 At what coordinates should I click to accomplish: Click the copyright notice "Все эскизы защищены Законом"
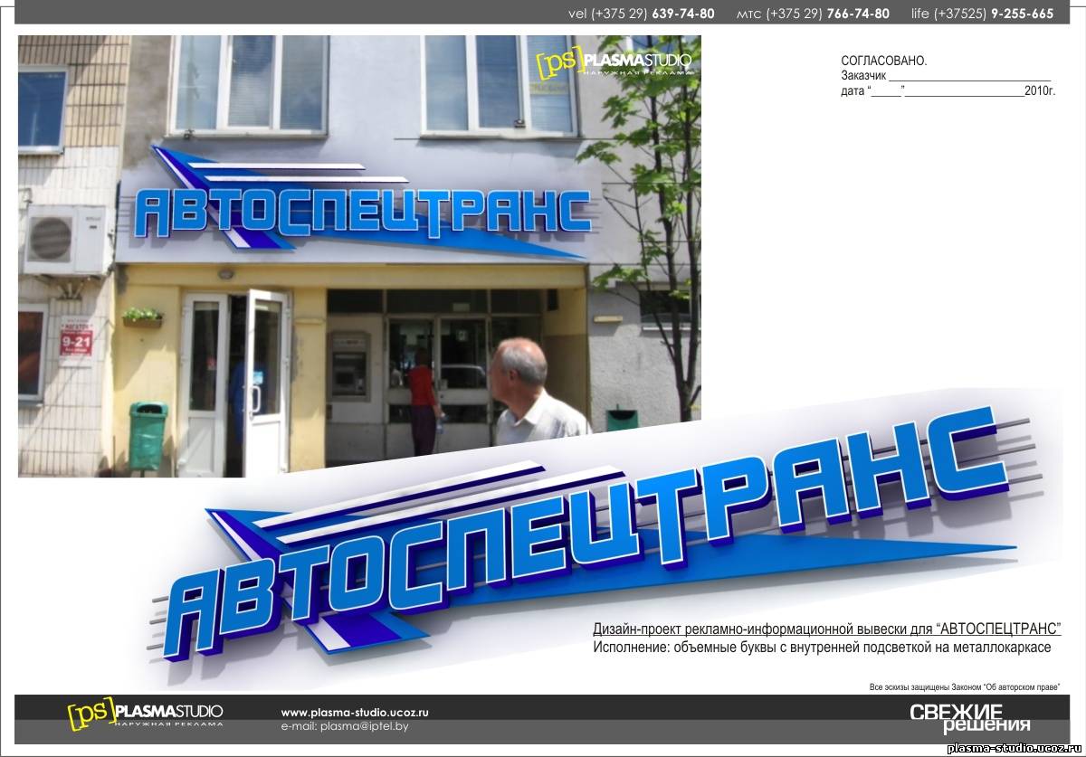(964, 687)
